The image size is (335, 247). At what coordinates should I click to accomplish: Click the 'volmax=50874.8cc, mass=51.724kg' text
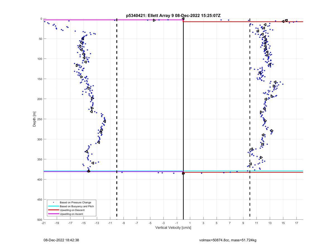[x=228, y=240]
